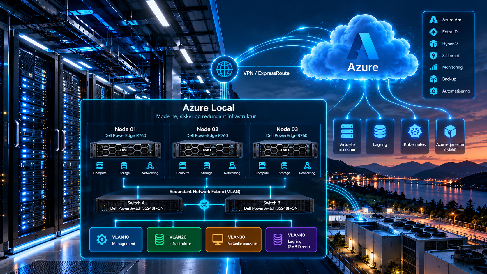487x274 pixels.
Task: Click the 'Node 02' title
Action: click(207, 129)
